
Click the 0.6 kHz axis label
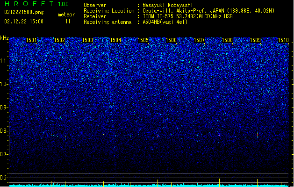[4, 178]
